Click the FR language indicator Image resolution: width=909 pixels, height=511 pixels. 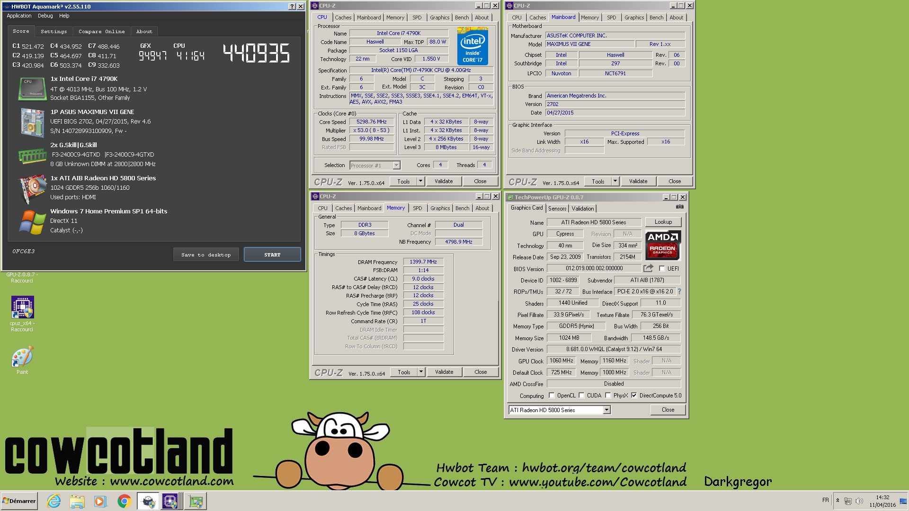pos(826,500)
